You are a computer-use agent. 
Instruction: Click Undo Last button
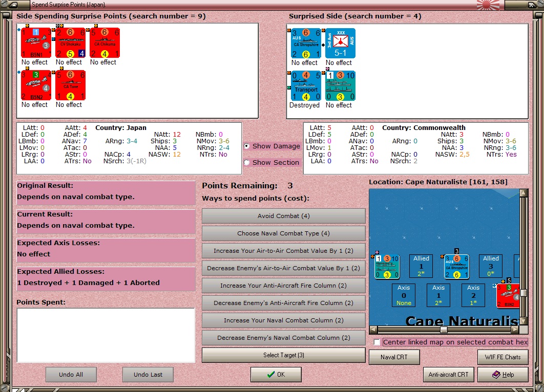tap(148, 374)
